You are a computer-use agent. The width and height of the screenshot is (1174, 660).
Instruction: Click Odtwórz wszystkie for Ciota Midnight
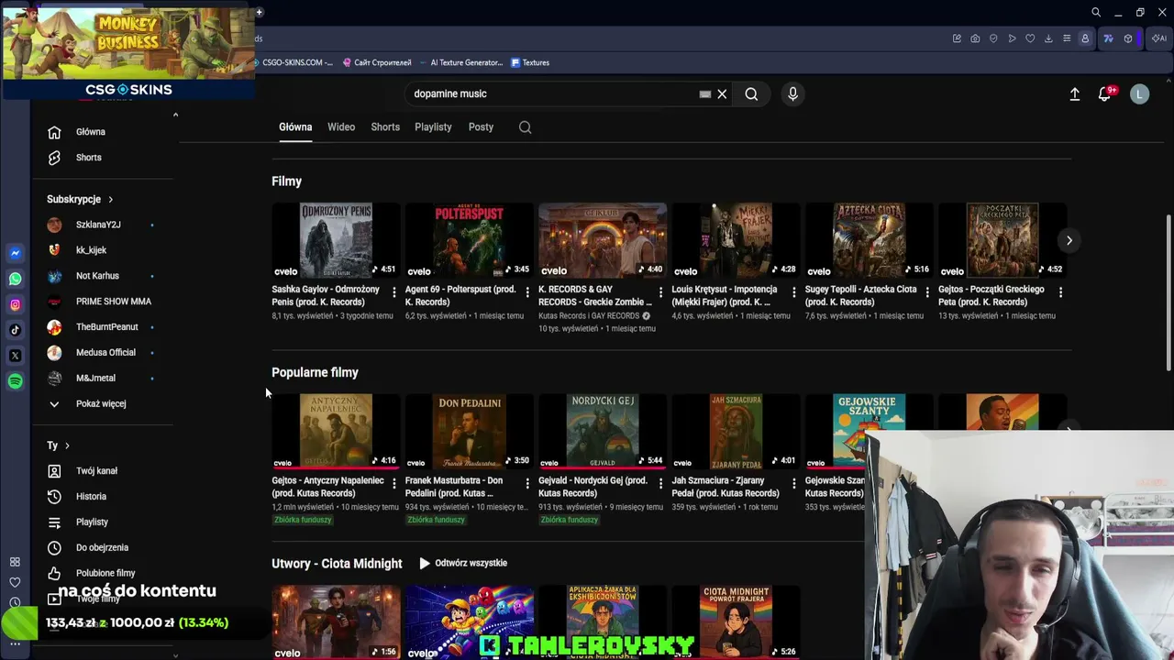[x=463, y=564]
